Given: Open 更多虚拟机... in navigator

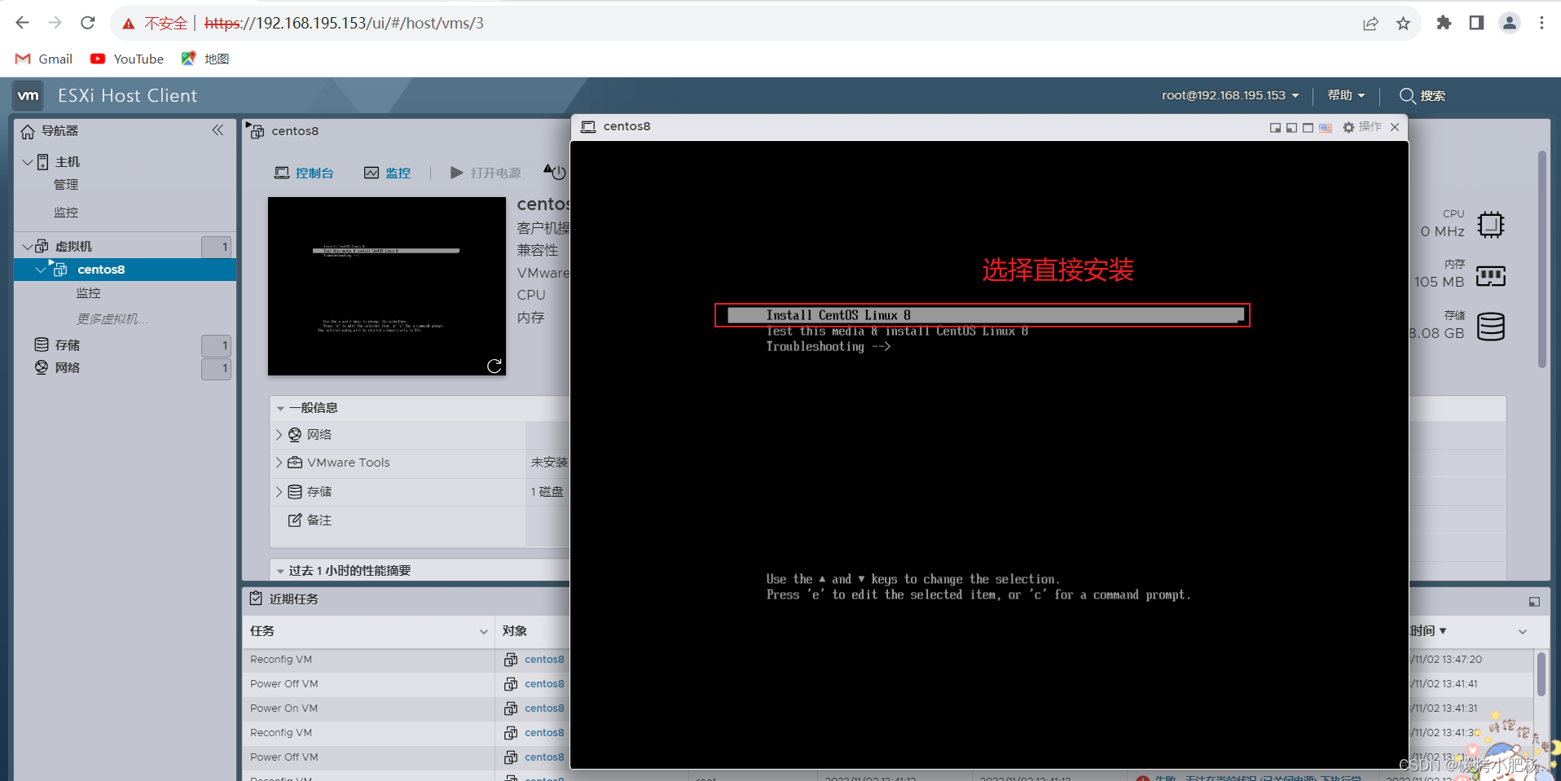Looking at the screenshot, I should click(112, 319).
